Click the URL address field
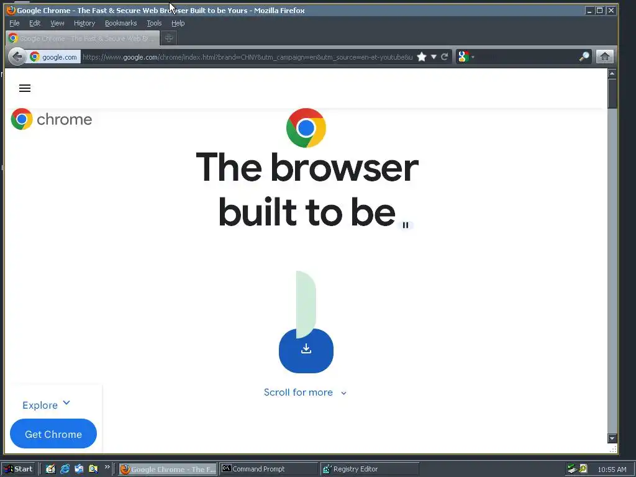 tap(247, 57)
